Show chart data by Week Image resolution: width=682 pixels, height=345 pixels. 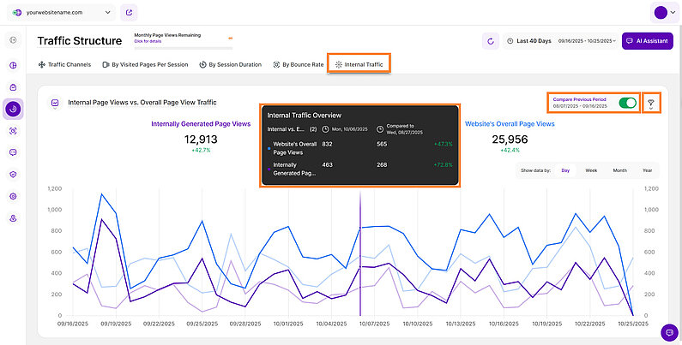pyautogui.click(x=591, y=170)
